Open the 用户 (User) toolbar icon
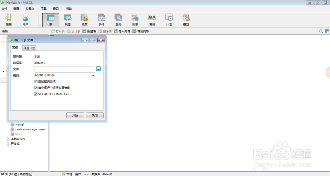This screenshot has width=330, height=176. 25,20
